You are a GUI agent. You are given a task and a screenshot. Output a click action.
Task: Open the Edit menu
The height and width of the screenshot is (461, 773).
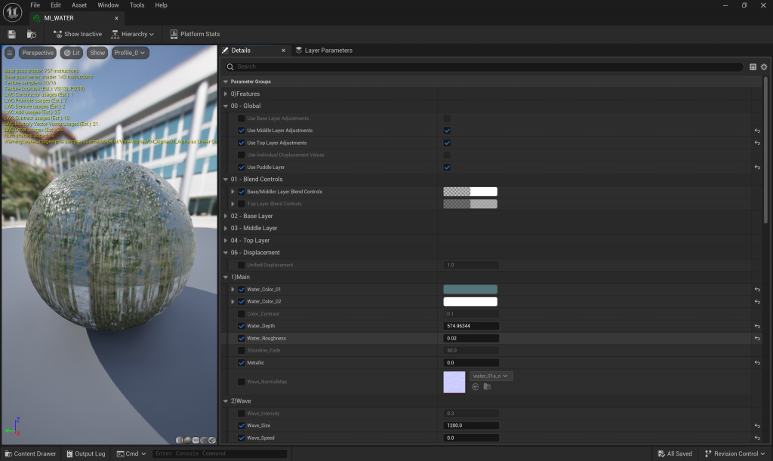click(56, 5)
